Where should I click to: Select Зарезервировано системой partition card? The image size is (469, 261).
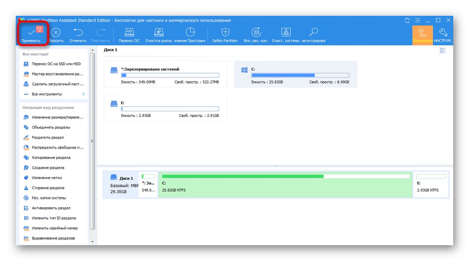tap(165, 75)
